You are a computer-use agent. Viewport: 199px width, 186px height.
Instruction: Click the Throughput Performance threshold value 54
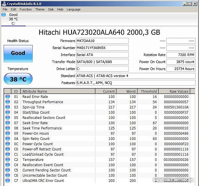point(155,102)
